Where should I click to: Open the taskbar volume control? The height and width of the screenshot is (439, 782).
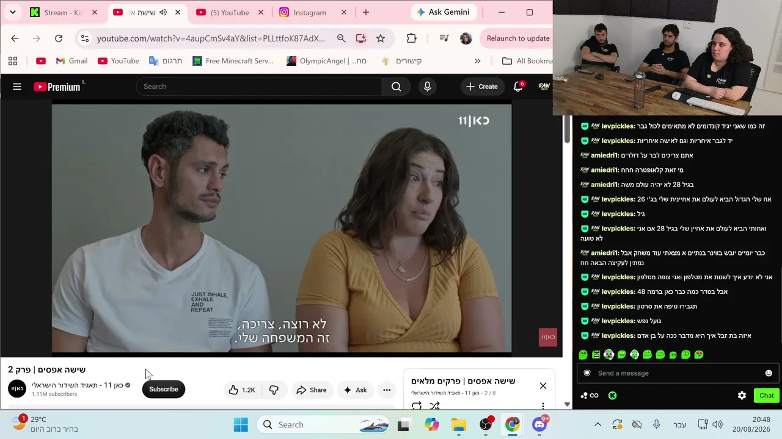pos(717,424)
